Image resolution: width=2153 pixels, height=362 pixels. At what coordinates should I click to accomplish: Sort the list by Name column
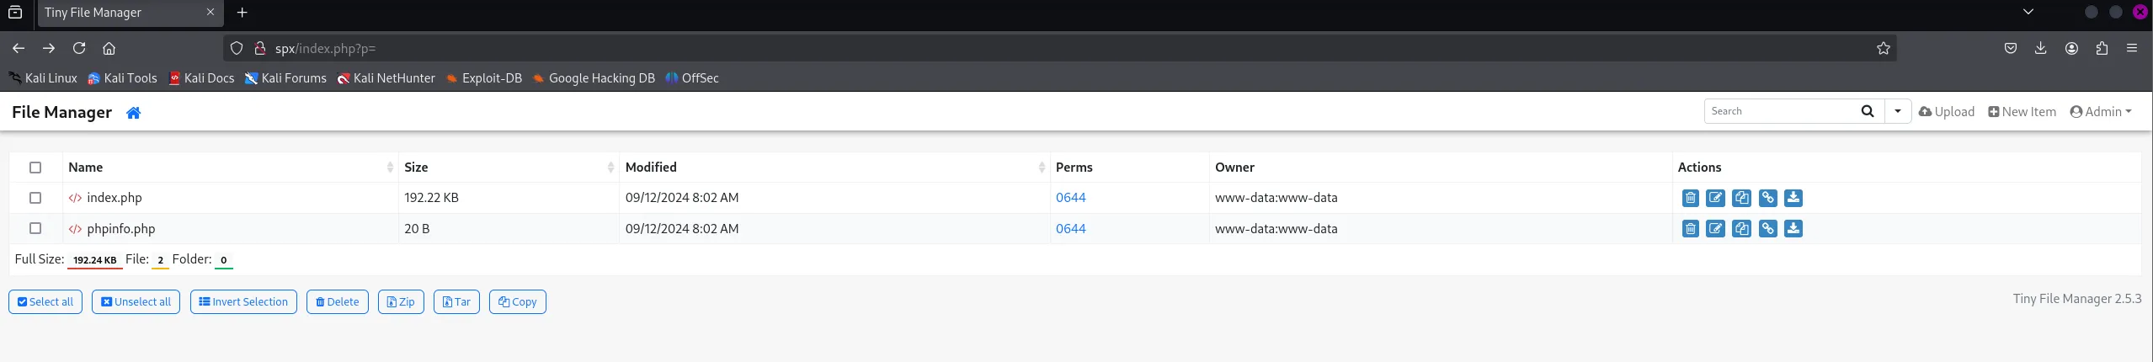click(x=230, y=168)
